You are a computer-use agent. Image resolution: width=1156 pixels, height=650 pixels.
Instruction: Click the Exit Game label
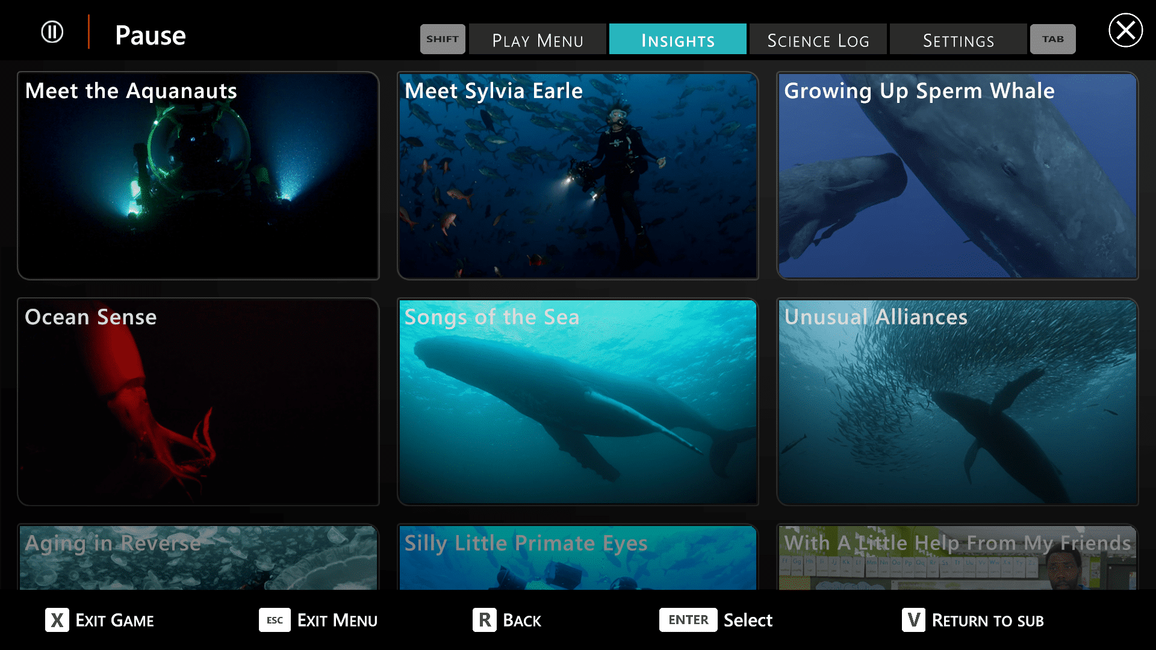(x=114, y=621)
